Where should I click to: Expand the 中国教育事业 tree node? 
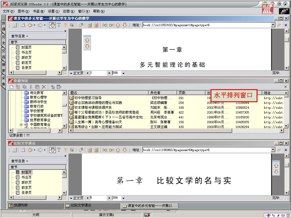[x=21, y=125]
